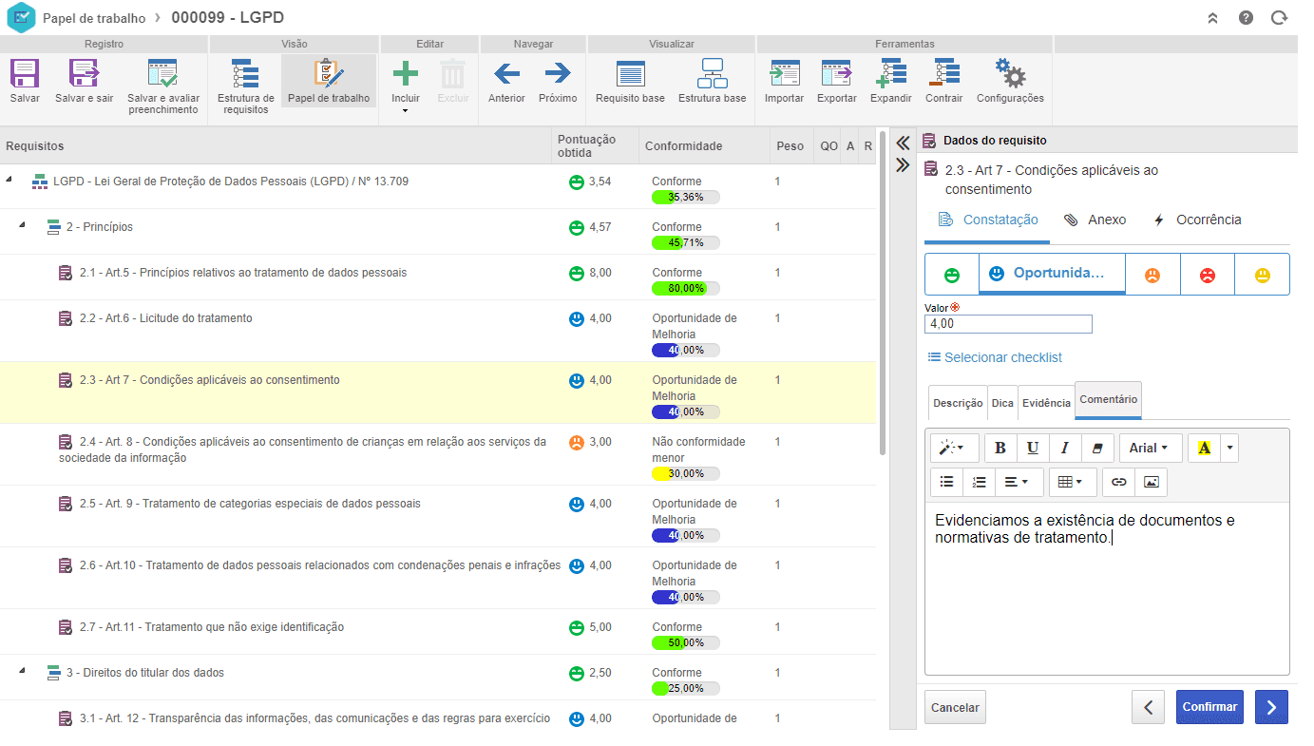Viewport: 1314px width, 746px height.
Task: Click Requisito base icon
Action: pyautogui.click(x=630, y=74)
